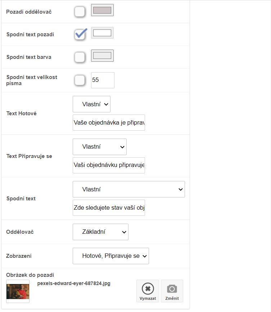Open the Oddělovač dropdown set to Základní
Viewport: 271px width, 312px height.
pyautogui.click(x=100, y=232)
